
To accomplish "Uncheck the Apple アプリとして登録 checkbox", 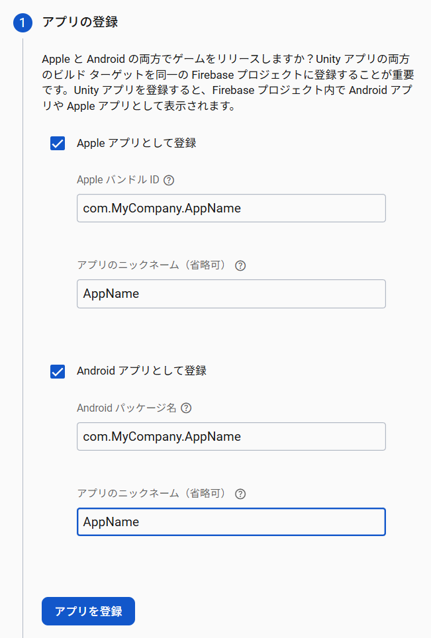I will (58, 143).
